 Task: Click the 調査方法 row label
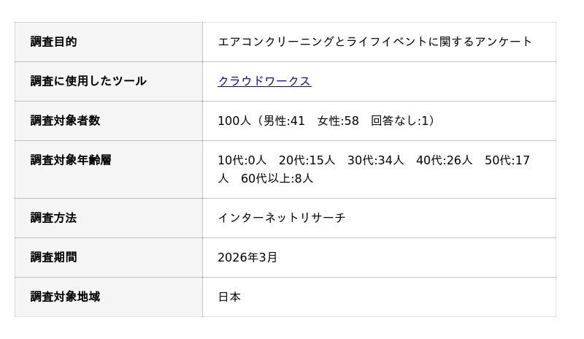pos(53,218)
